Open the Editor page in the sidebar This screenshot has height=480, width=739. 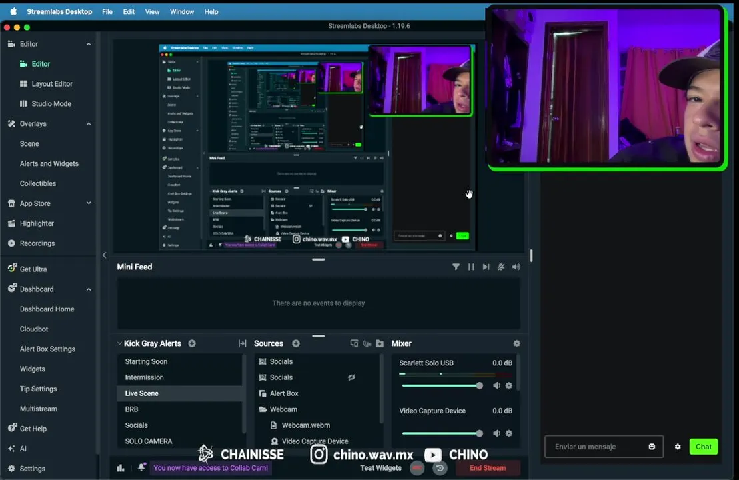point(41,63)
